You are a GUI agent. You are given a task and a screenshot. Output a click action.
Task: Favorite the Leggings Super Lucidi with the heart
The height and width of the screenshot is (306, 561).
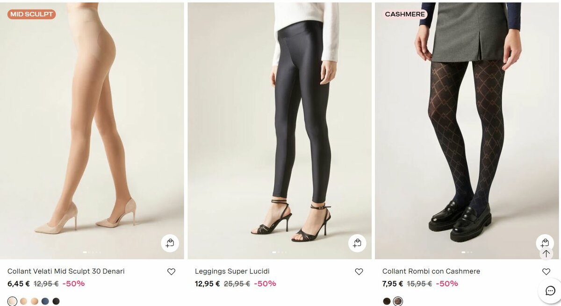(x=359, y=271)
